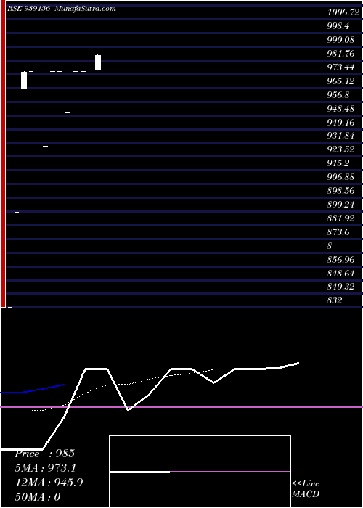Click the 890.24 price axis label

(341, 205)
